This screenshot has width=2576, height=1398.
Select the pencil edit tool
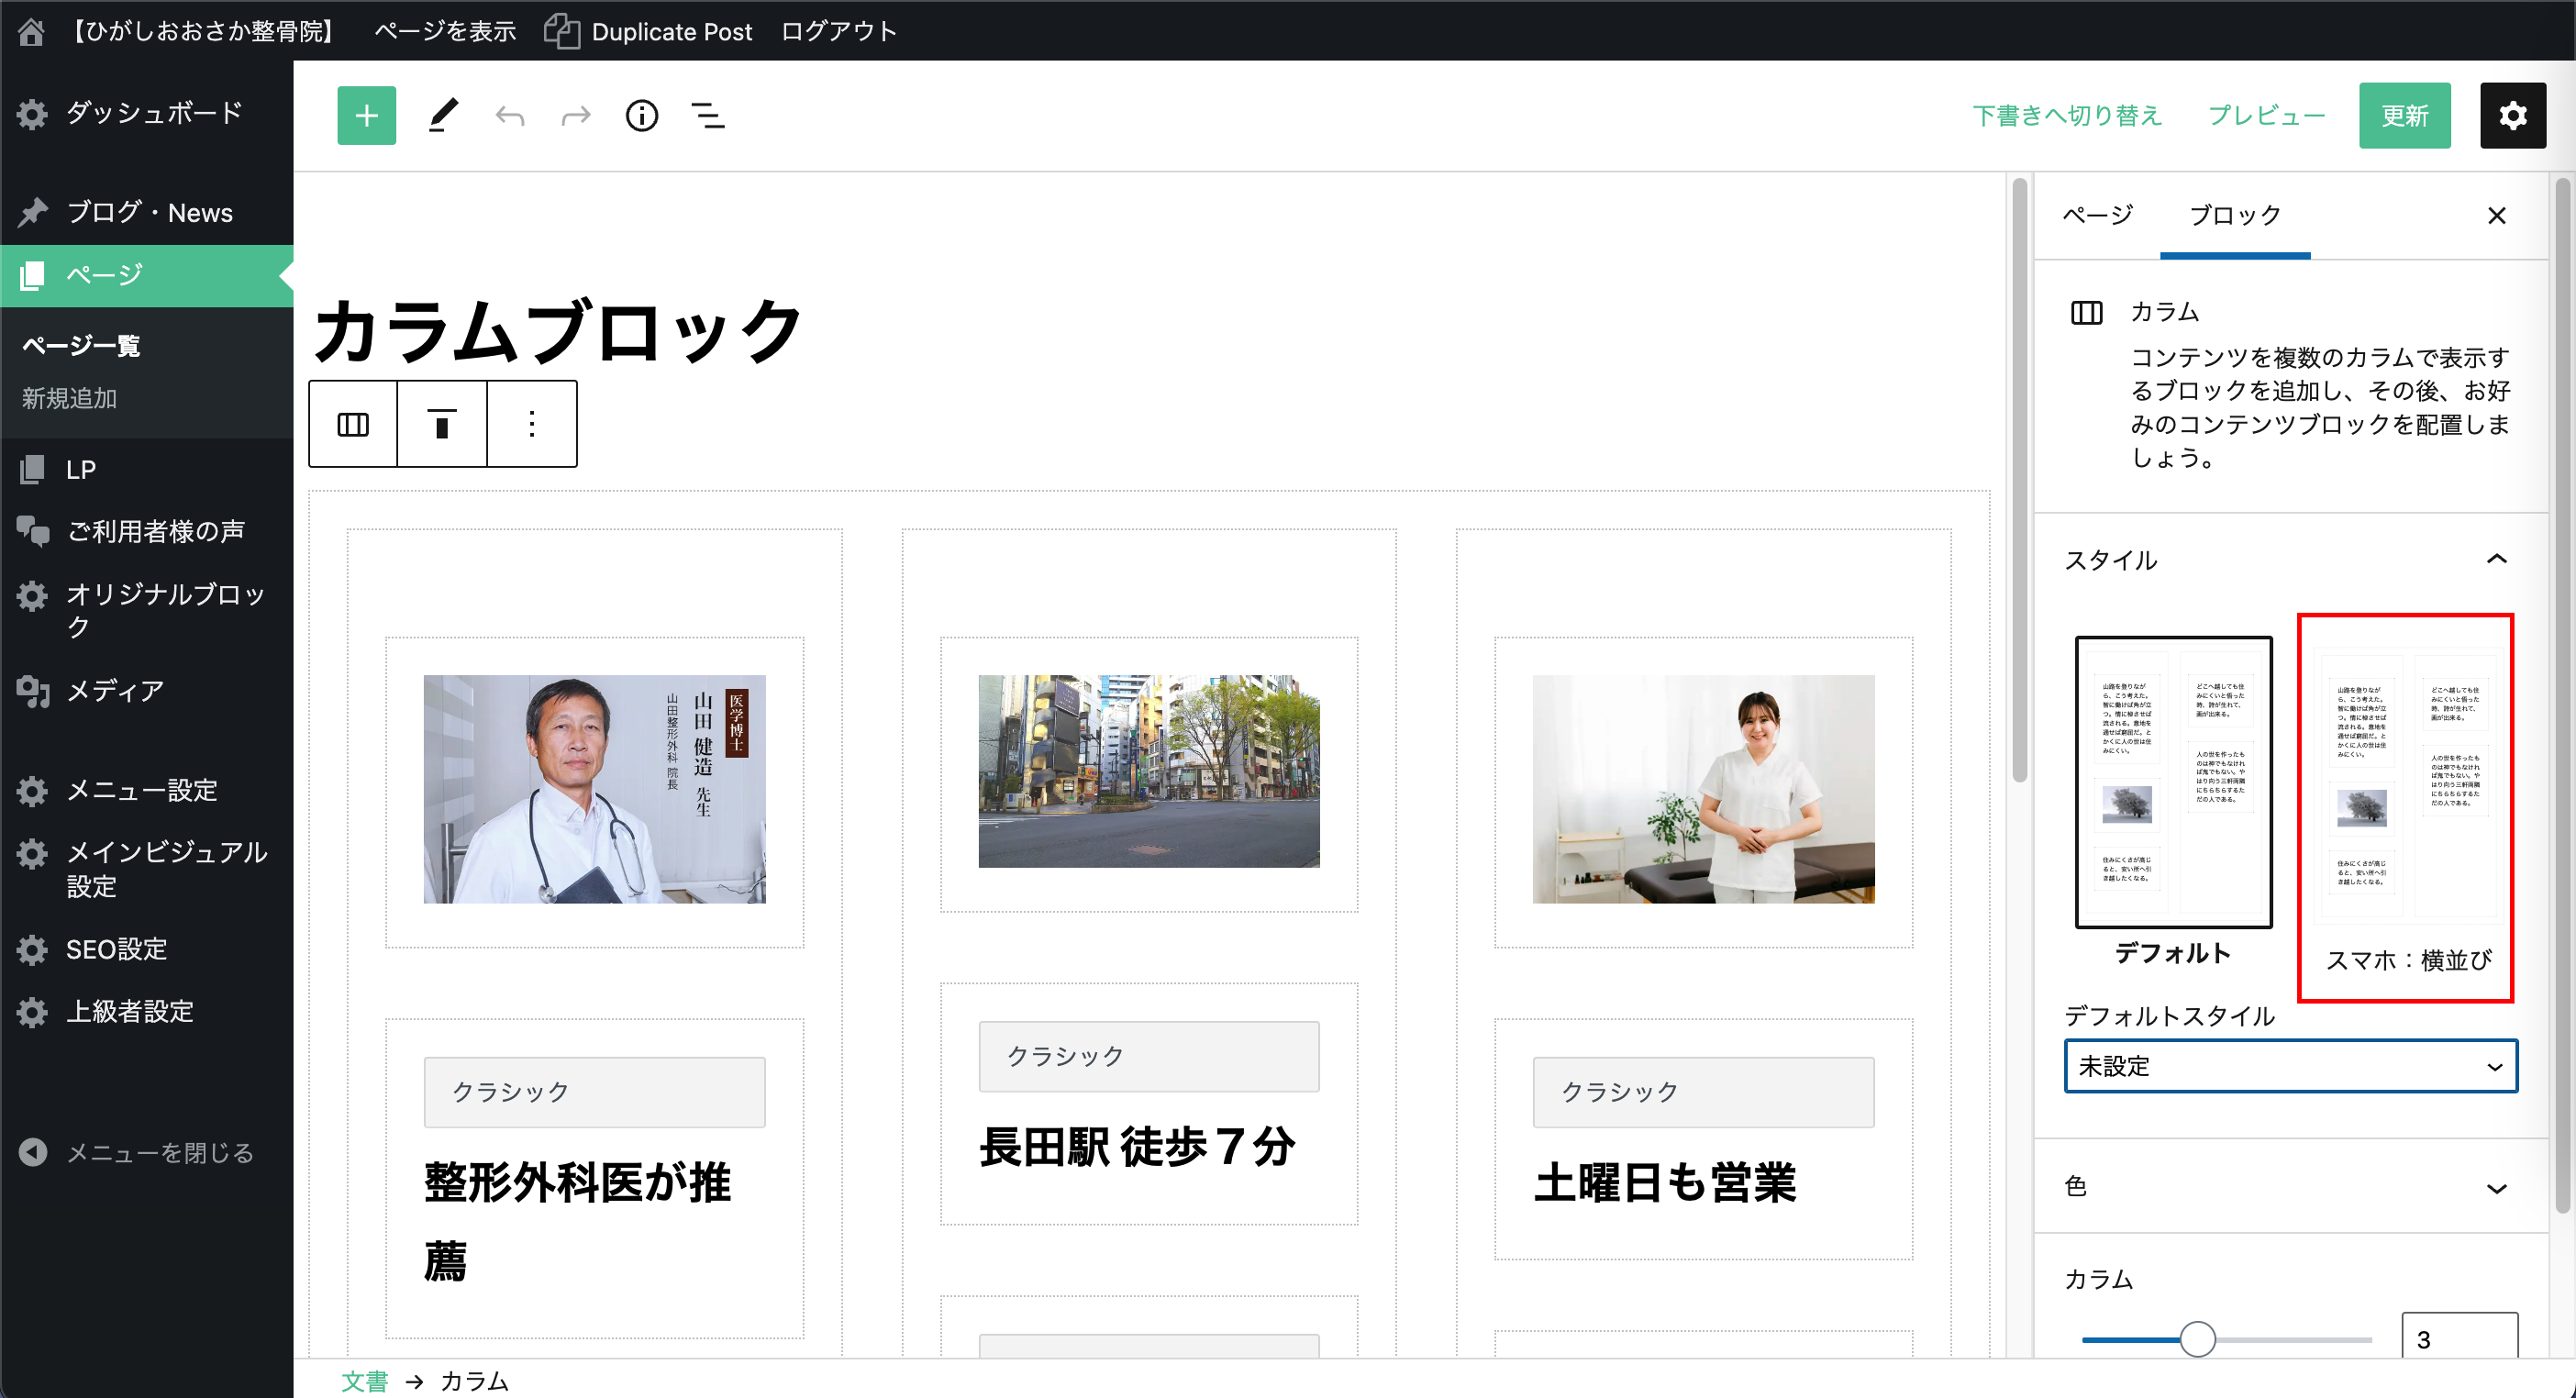coord(443,116)
